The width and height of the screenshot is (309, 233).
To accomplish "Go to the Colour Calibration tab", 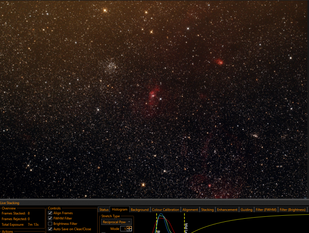I will (166, 209).
